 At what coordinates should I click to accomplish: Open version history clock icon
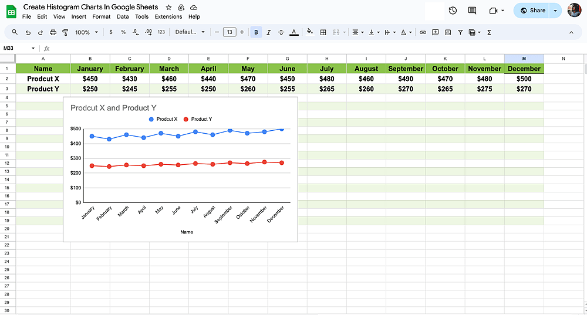(453, 11)
